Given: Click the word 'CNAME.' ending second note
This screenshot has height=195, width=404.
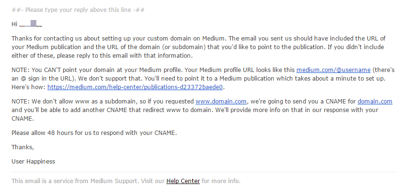Looking at the screenshot, I should (22, 119).
